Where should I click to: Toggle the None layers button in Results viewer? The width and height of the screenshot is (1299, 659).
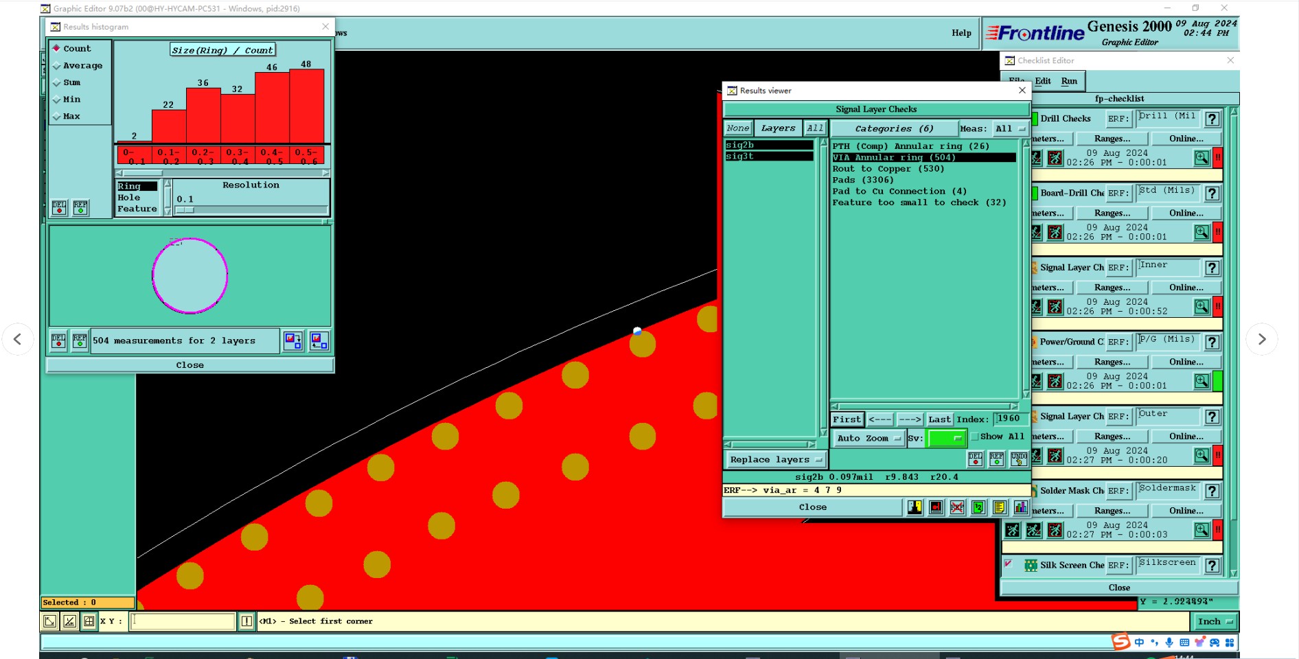[738, 128]
